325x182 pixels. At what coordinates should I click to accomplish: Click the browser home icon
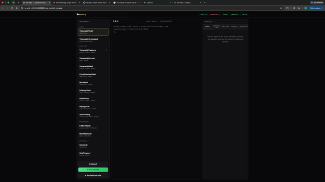pyautogui.click(x=17, y=8)
